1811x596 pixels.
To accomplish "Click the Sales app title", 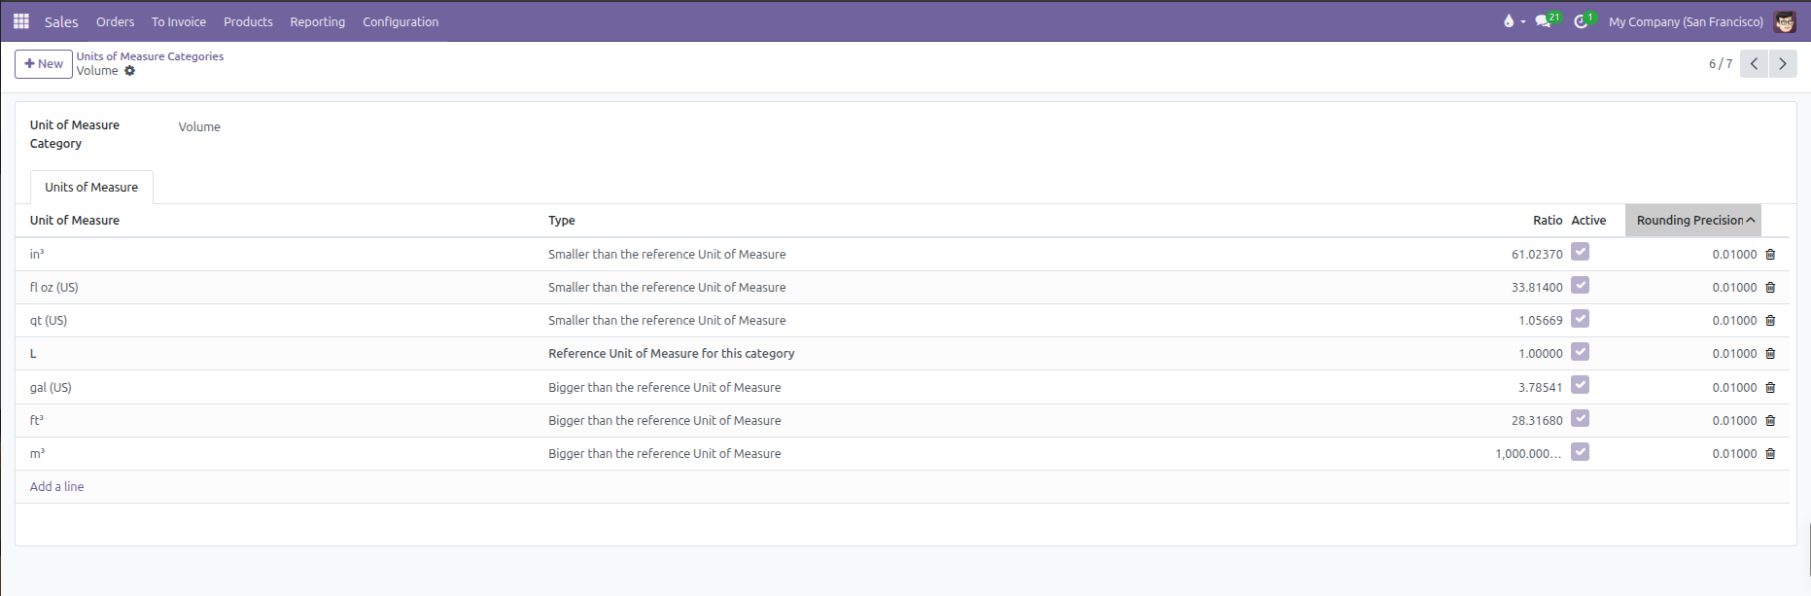I will [x=61, y=21].
